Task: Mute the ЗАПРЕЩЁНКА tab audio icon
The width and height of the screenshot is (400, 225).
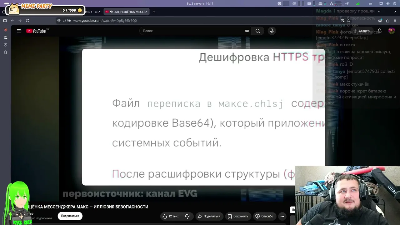Action: 111,12
